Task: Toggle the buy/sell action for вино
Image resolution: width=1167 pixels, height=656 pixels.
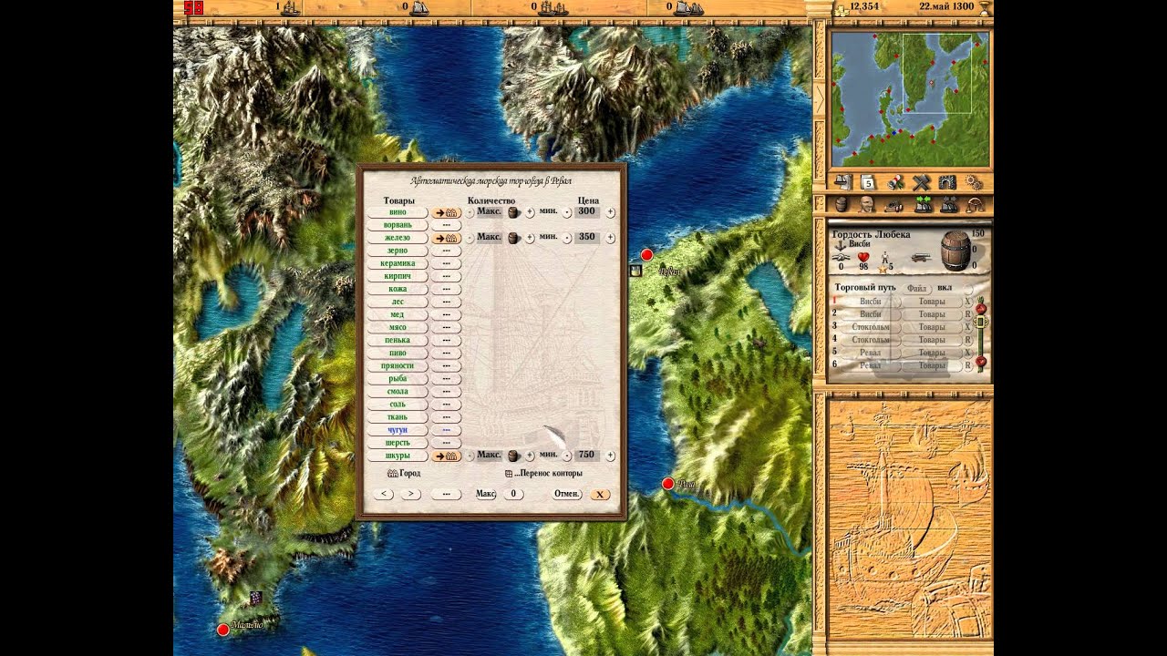Action: click(x=446, y=212)
